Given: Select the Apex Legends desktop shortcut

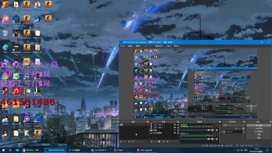Looking at the screenshot, I should tap(37, 21).
